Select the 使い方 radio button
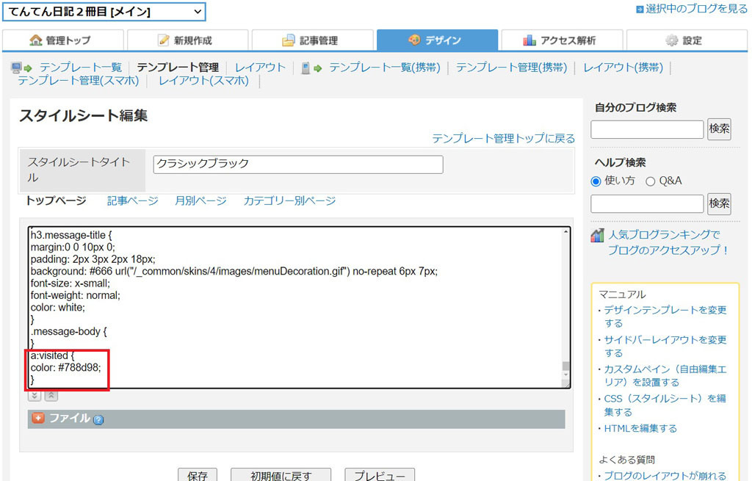This screenshot has width=752, height=481. [596, 181]
